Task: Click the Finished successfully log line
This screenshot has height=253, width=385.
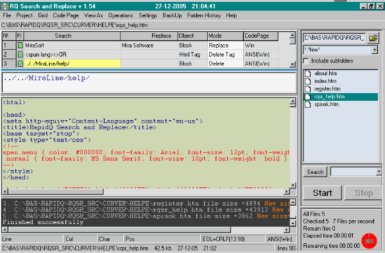Action: (43, 222)
